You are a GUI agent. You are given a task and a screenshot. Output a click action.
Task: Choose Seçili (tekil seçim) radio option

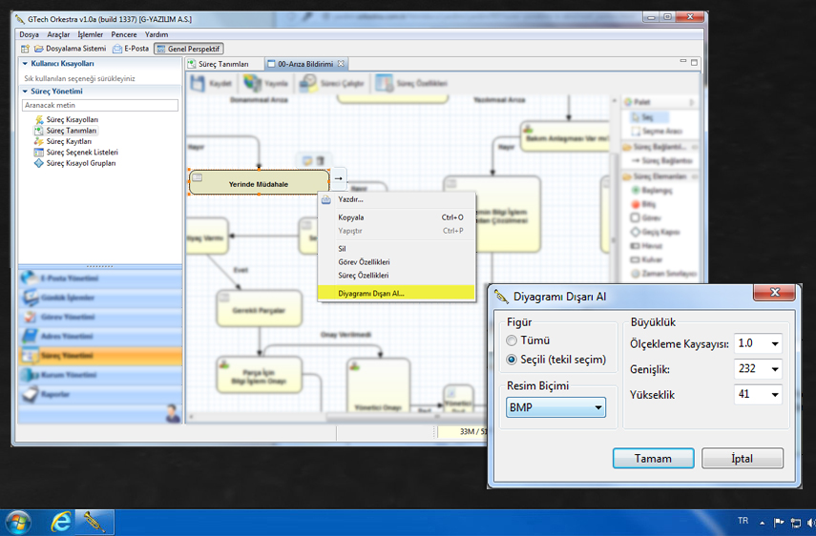tap(513, 360)
